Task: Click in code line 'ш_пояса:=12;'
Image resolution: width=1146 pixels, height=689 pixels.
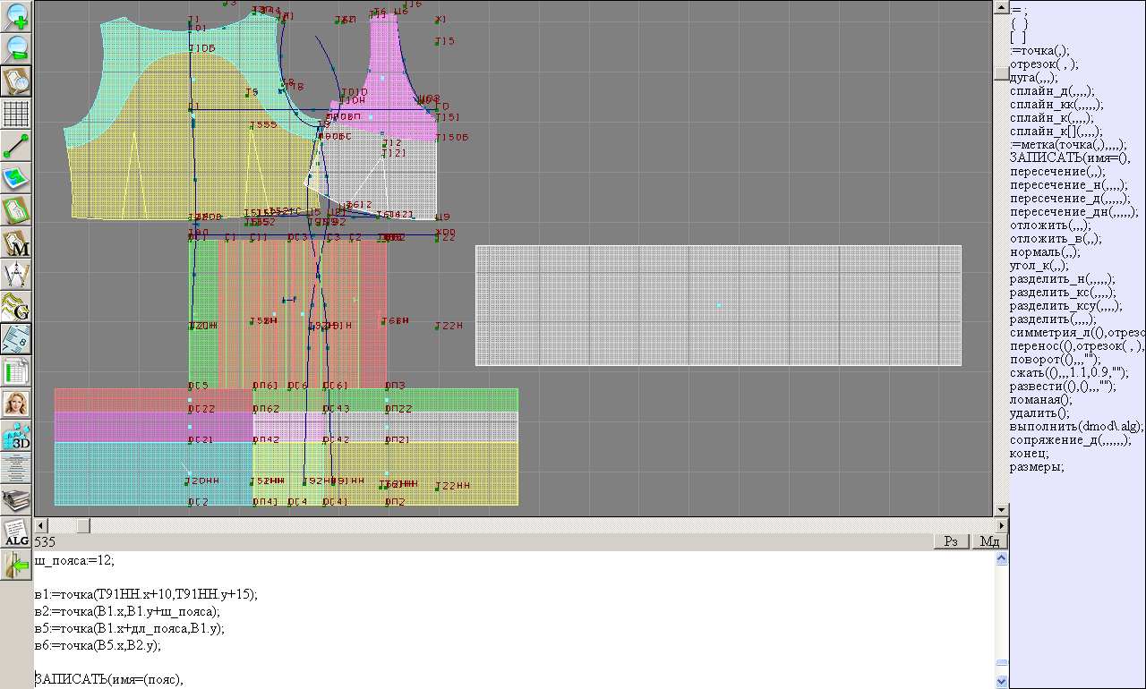Action: pos(75,561)
